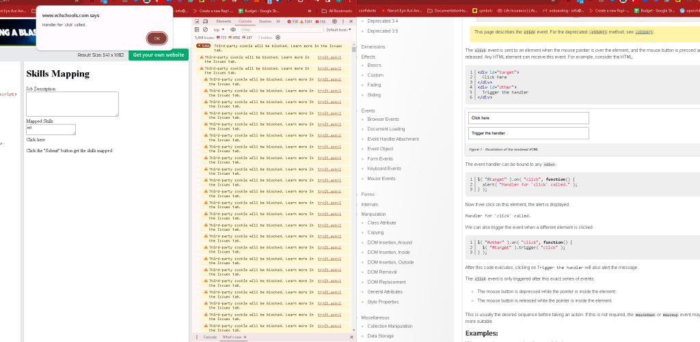Select the Sliding subcategory link
Viewport: 700px width, 342px height.
(374, 95)
